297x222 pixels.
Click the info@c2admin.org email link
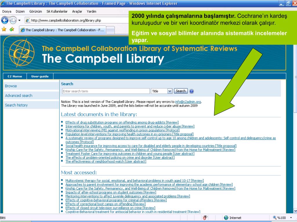coord(188,102)
